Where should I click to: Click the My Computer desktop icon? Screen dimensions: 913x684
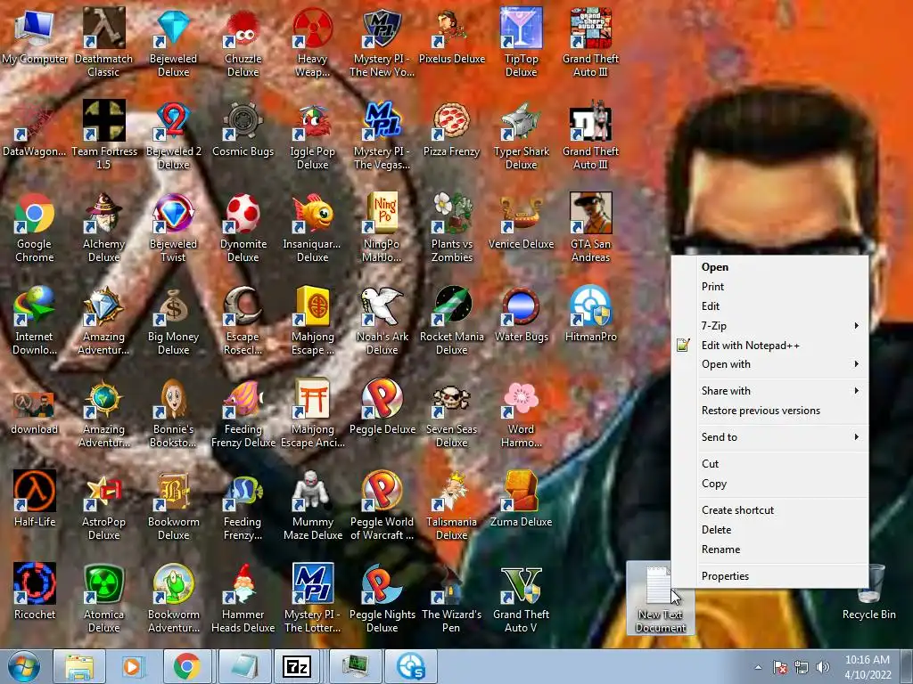pyautogui.click(x=35, y=36)
